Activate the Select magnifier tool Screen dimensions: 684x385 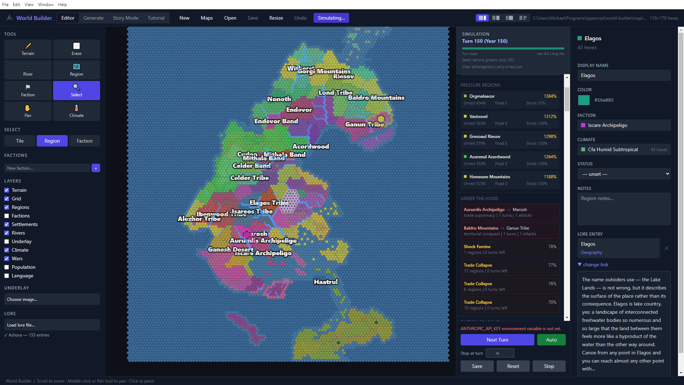[x=76, y=91]
